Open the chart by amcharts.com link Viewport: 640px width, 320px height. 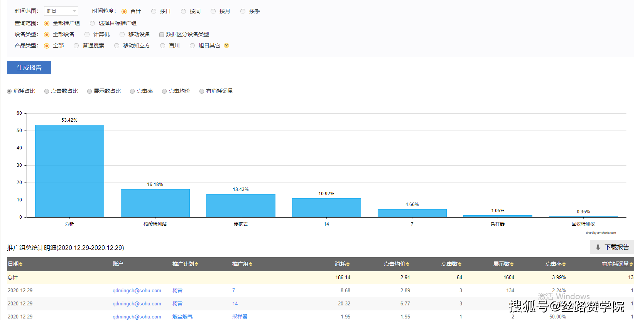pyautogui.click(x=601, y=233)
